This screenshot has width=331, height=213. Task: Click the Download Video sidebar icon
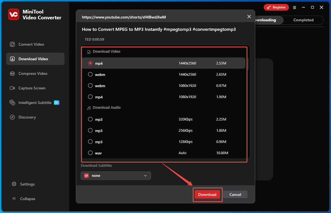pos(12,59)
